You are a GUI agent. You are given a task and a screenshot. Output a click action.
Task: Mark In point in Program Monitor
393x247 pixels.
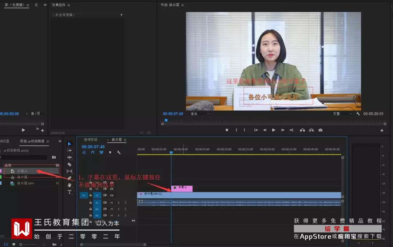coord(236,130)
